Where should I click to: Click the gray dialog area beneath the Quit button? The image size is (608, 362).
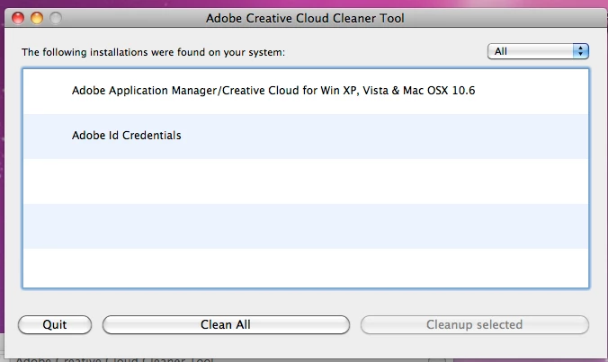pos(55,346)
